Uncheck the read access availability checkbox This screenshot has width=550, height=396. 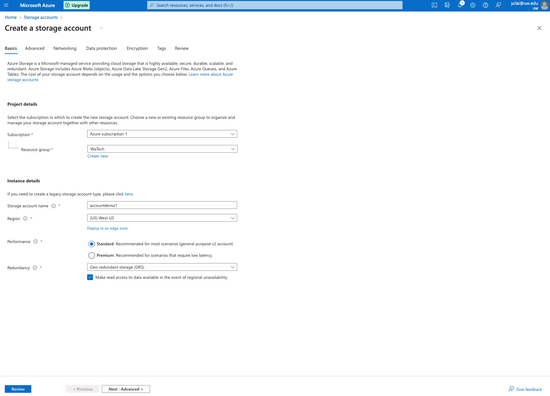pos(90,277)
